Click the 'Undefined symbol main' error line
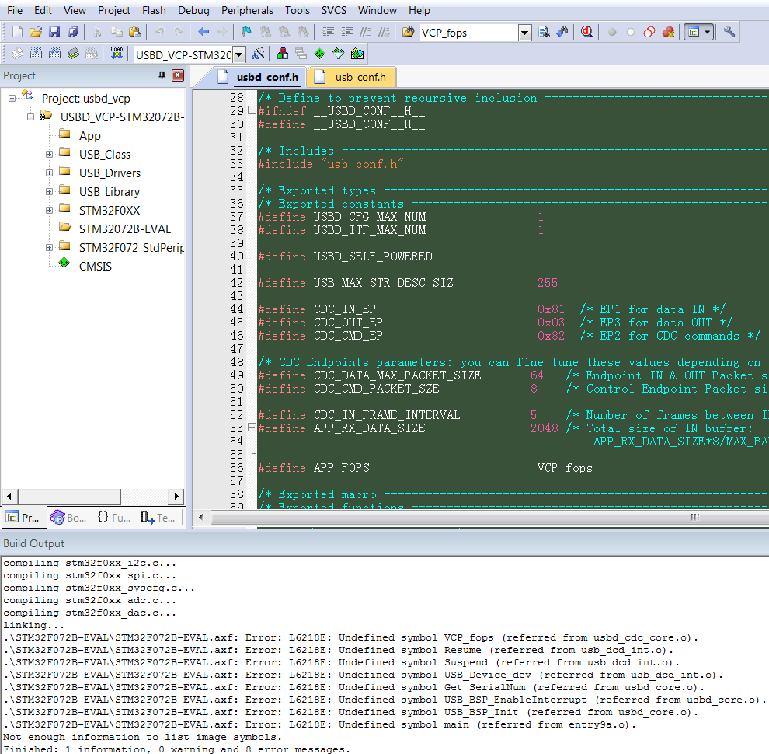Image resolution: width=769 pixels, height=754 pixels. 320,724
